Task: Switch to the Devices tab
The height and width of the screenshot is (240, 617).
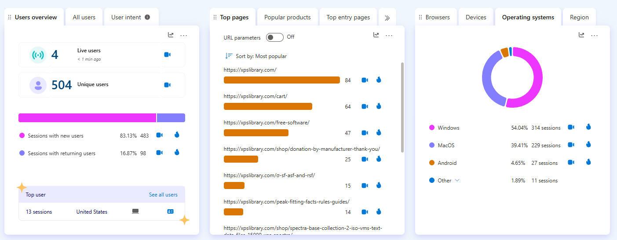Action: tap(476, 18)
